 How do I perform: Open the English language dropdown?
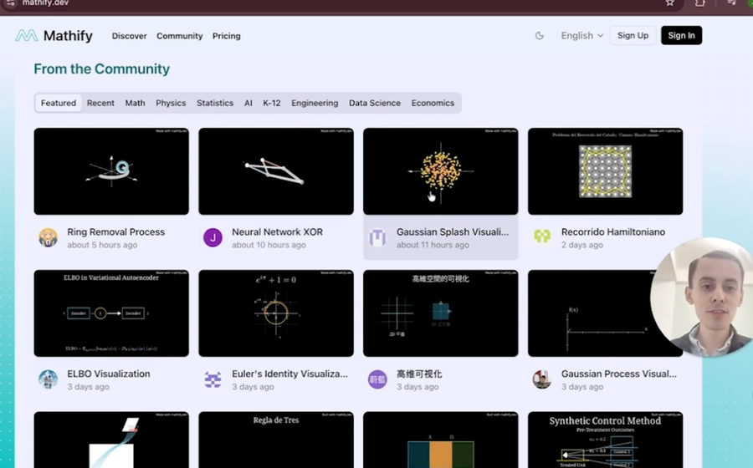coord(581,35)
